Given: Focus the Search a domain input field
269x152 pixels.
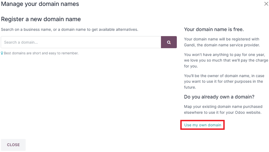Looking at the screenshot, I should click(81, 42).
